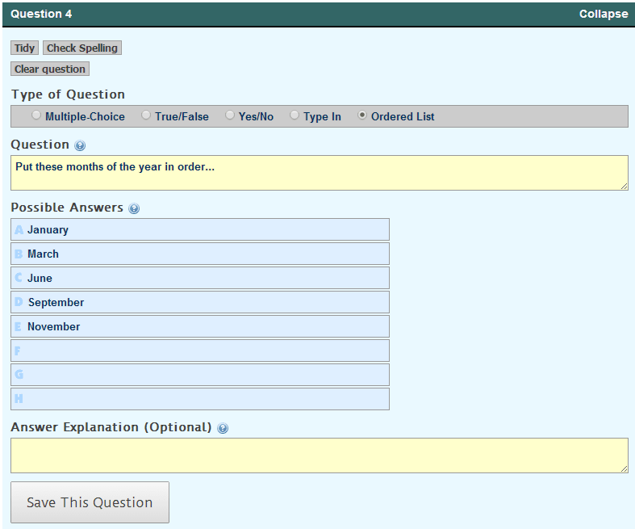635x529 pixels.
Task: Focus the empty answer F field
Action: coord(200,351)
